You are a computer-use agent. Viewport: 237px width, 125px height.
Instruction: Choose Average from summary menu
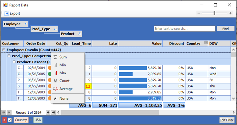(67, 89)
